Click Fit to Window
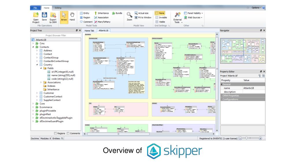Viewport: 296px width, 166px height. [x=143, y=18]
